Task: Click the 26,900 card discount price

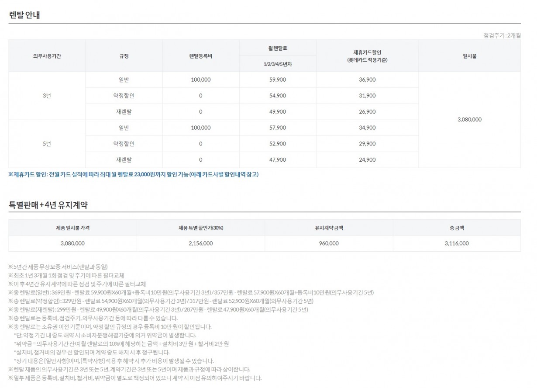Action: tap(367, 111)
